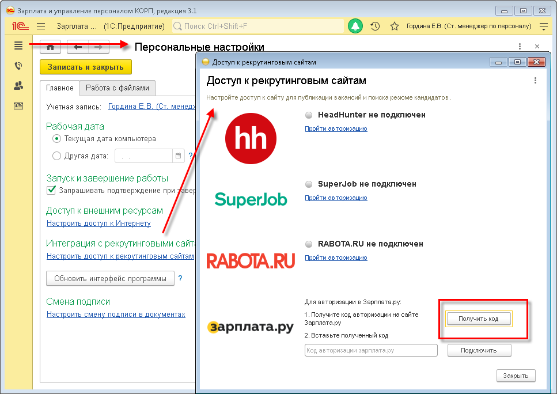Open the main menu hamburger icon next to the 1C logo
This screenshot has width=557, height=394.
point(41,26)
